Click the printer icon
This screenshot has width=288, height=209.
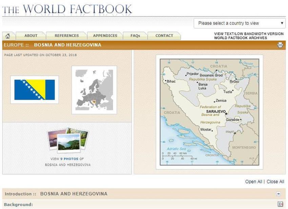coord(280,45)
